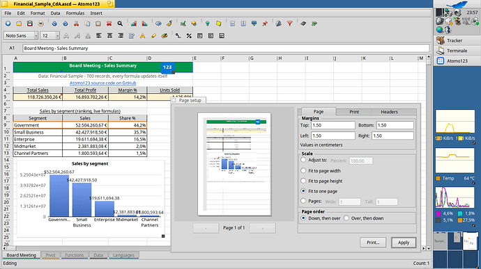Click the percent format icon

(x=189, y=36)
